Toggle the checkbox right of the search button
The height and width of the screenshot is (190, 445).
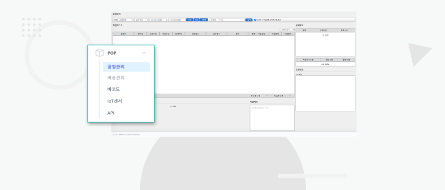(255, 20)
